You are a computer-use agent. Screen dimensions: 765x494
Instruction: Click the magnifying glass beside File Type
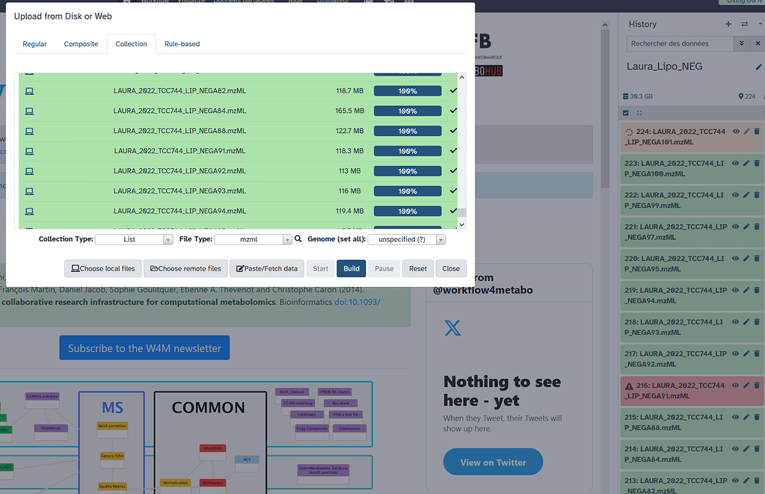[x=297, y=238]
